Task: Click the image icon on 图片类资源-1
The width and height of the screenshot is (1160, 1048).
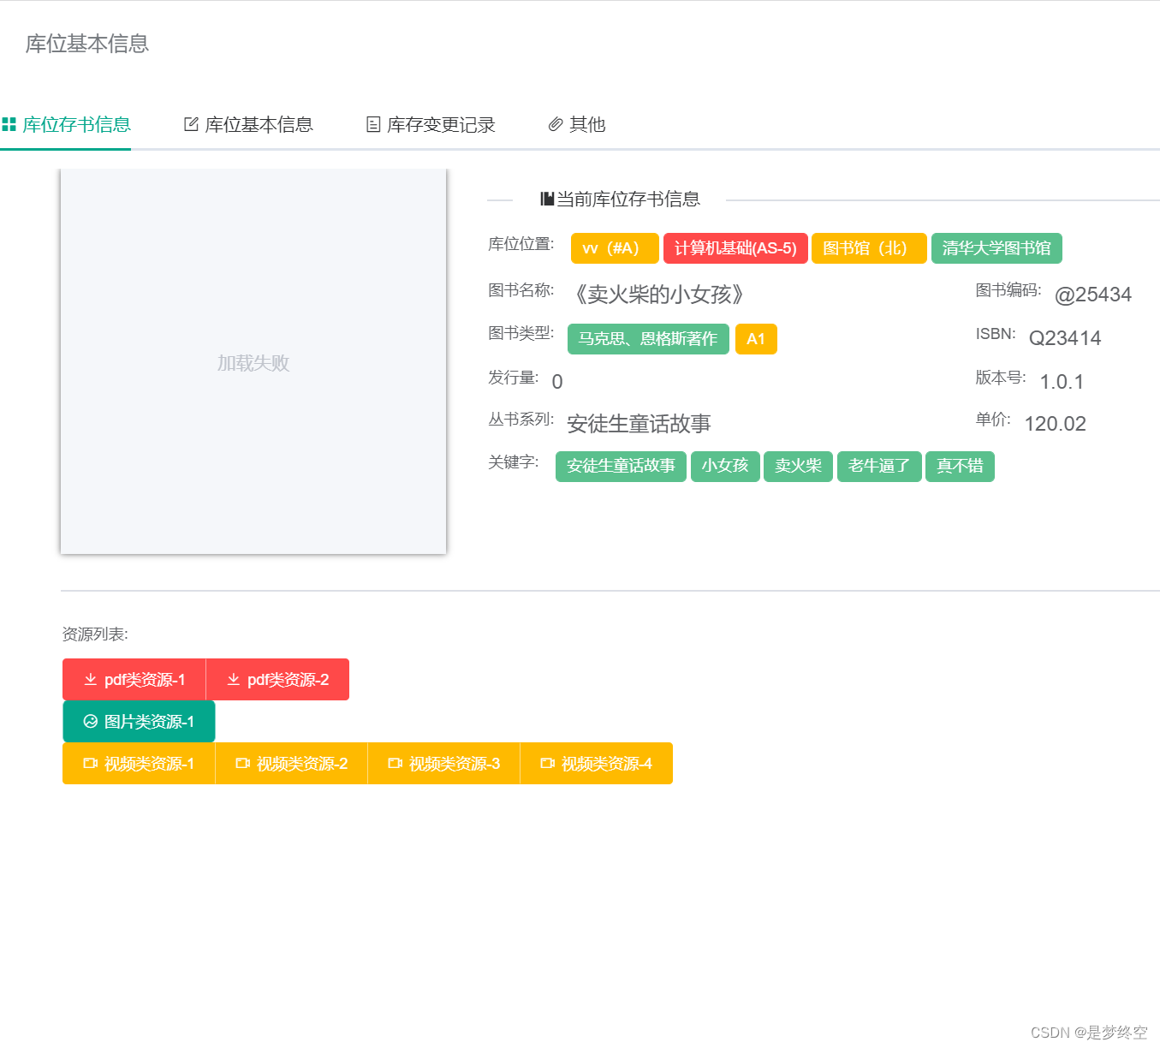Action: 89,721
